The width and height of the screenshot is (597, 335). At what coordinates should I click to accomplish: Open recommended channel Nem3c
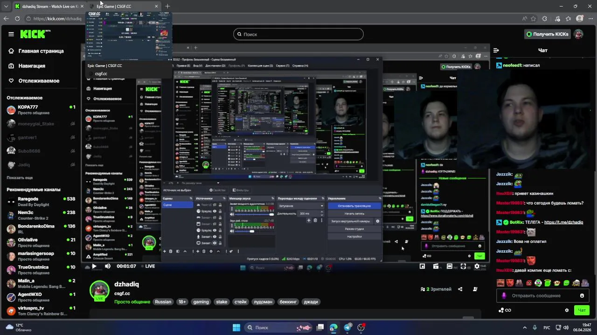click(41, 215)
